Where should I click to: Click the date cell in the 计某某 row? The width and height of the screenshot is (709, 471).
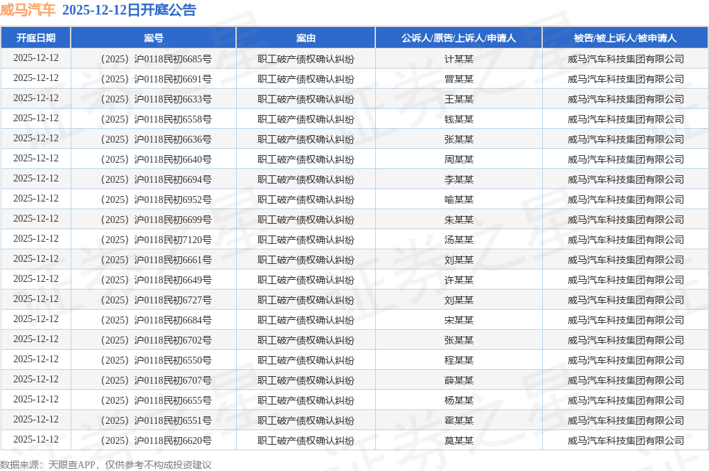point(36,58)
